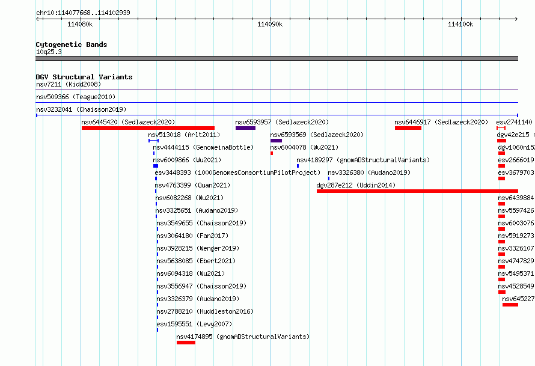The width and height of the screenshot is (535, 366).
Task: Open the nsv6003076 variant label
Action: click(516, 223)
